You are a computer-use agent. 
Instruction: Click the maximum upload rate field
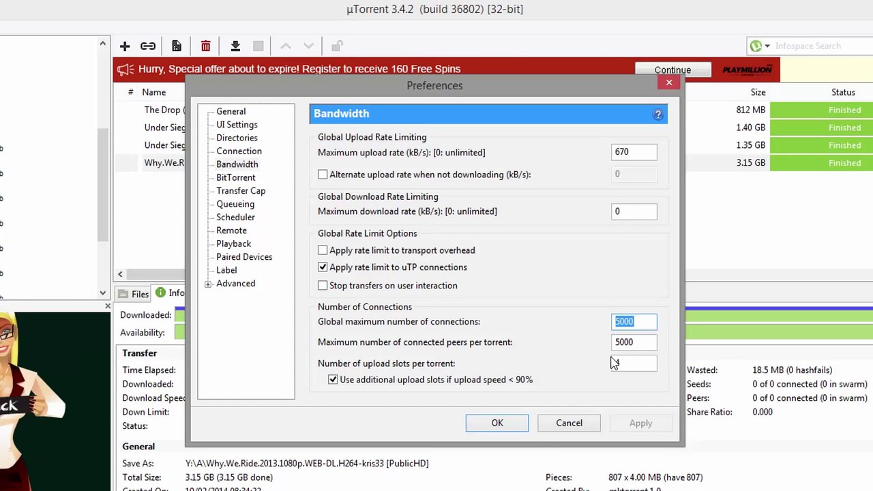point(634,152)
